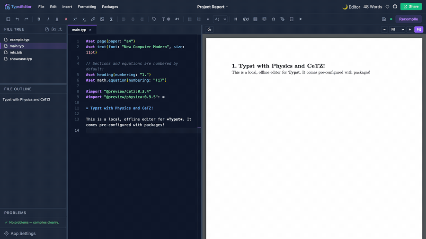Insert a link with the chain icon
Viewport: 426px width, 239px height.
(x=93, y=19)
